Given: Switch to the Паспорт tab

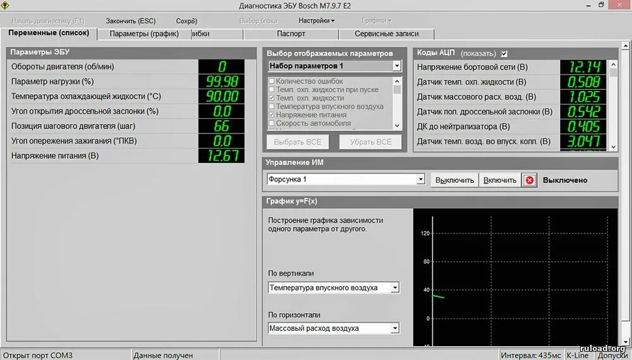Looking at the screenshot, I should (291, 34).
